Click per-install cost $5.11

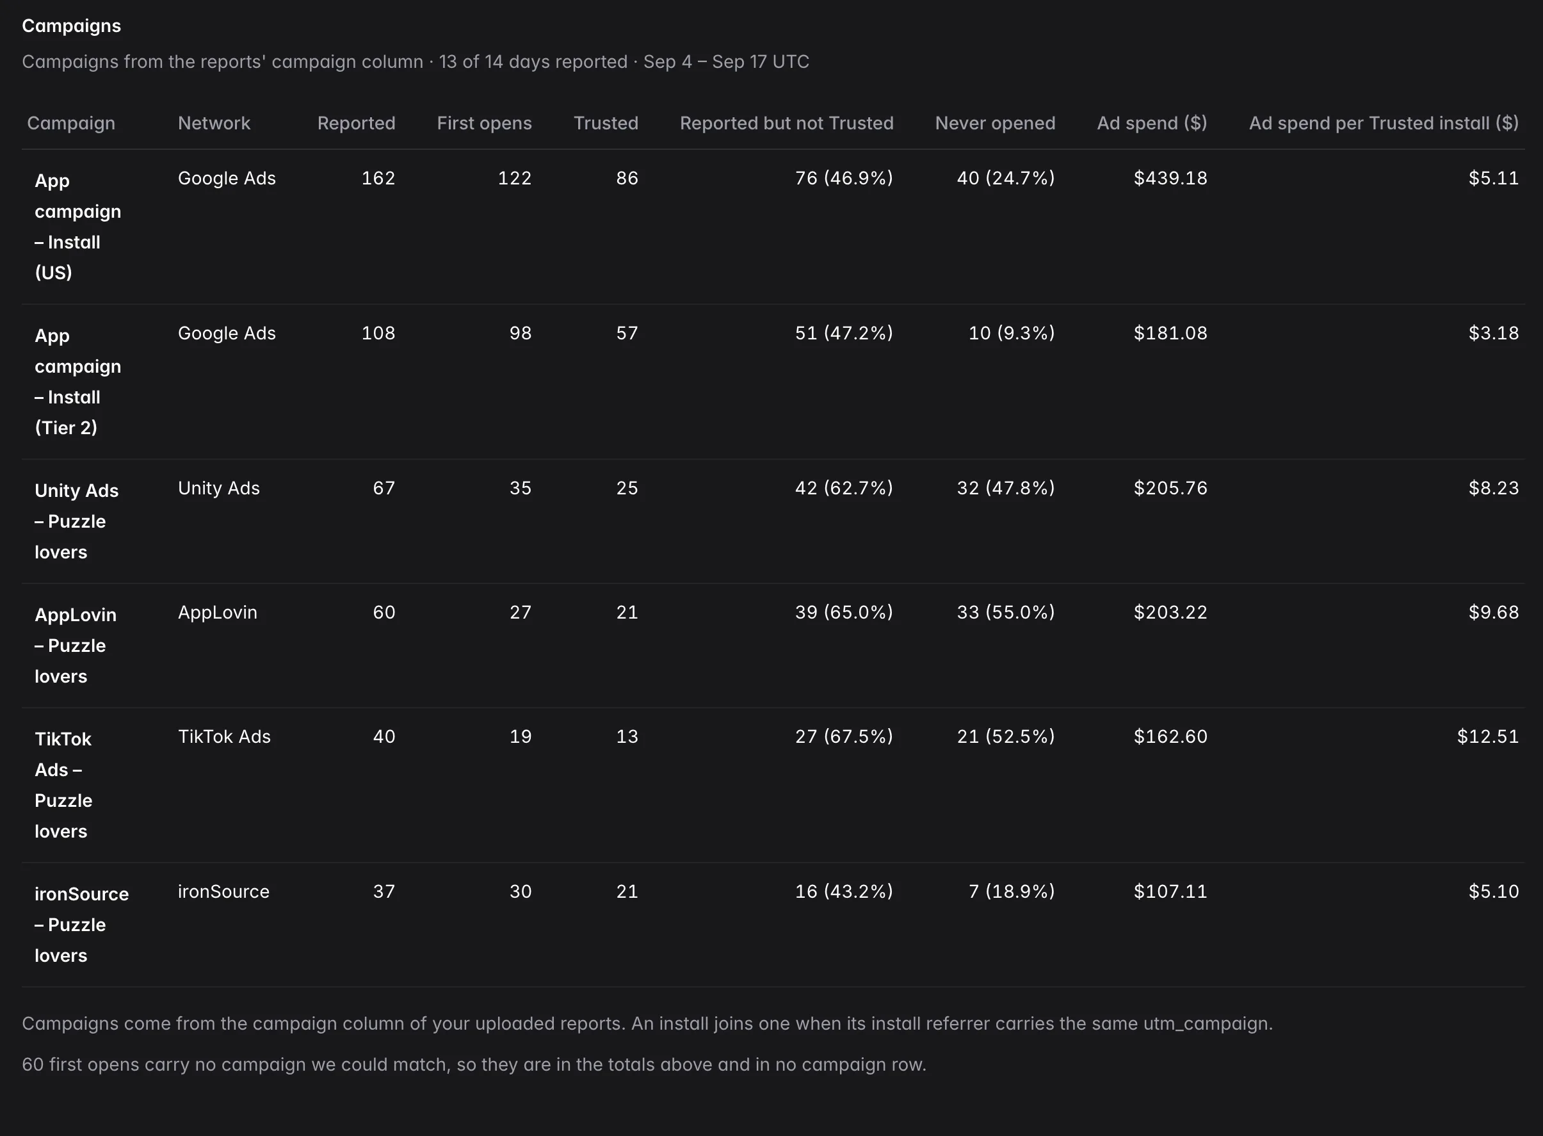(x=1494, y=178)
